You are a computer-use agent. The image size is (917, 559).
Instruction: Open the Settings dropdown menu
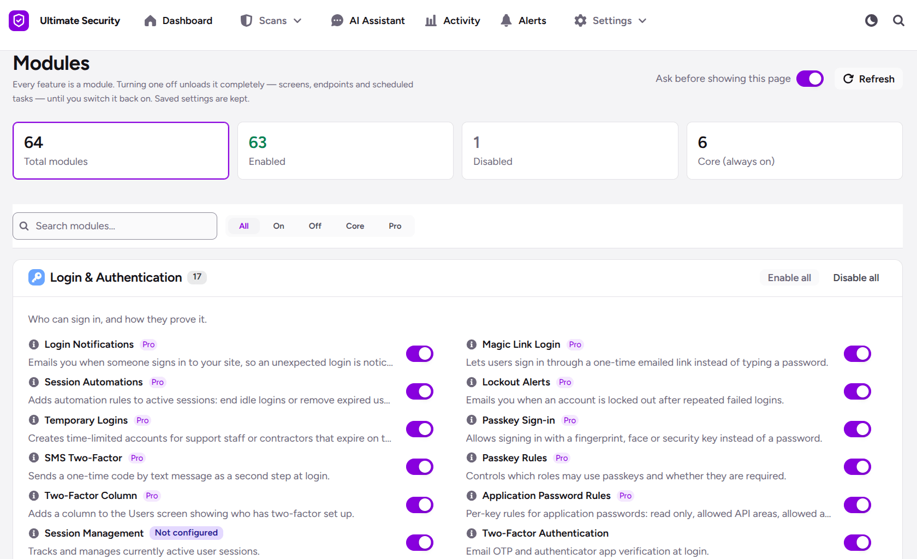[x=610, y=21]
